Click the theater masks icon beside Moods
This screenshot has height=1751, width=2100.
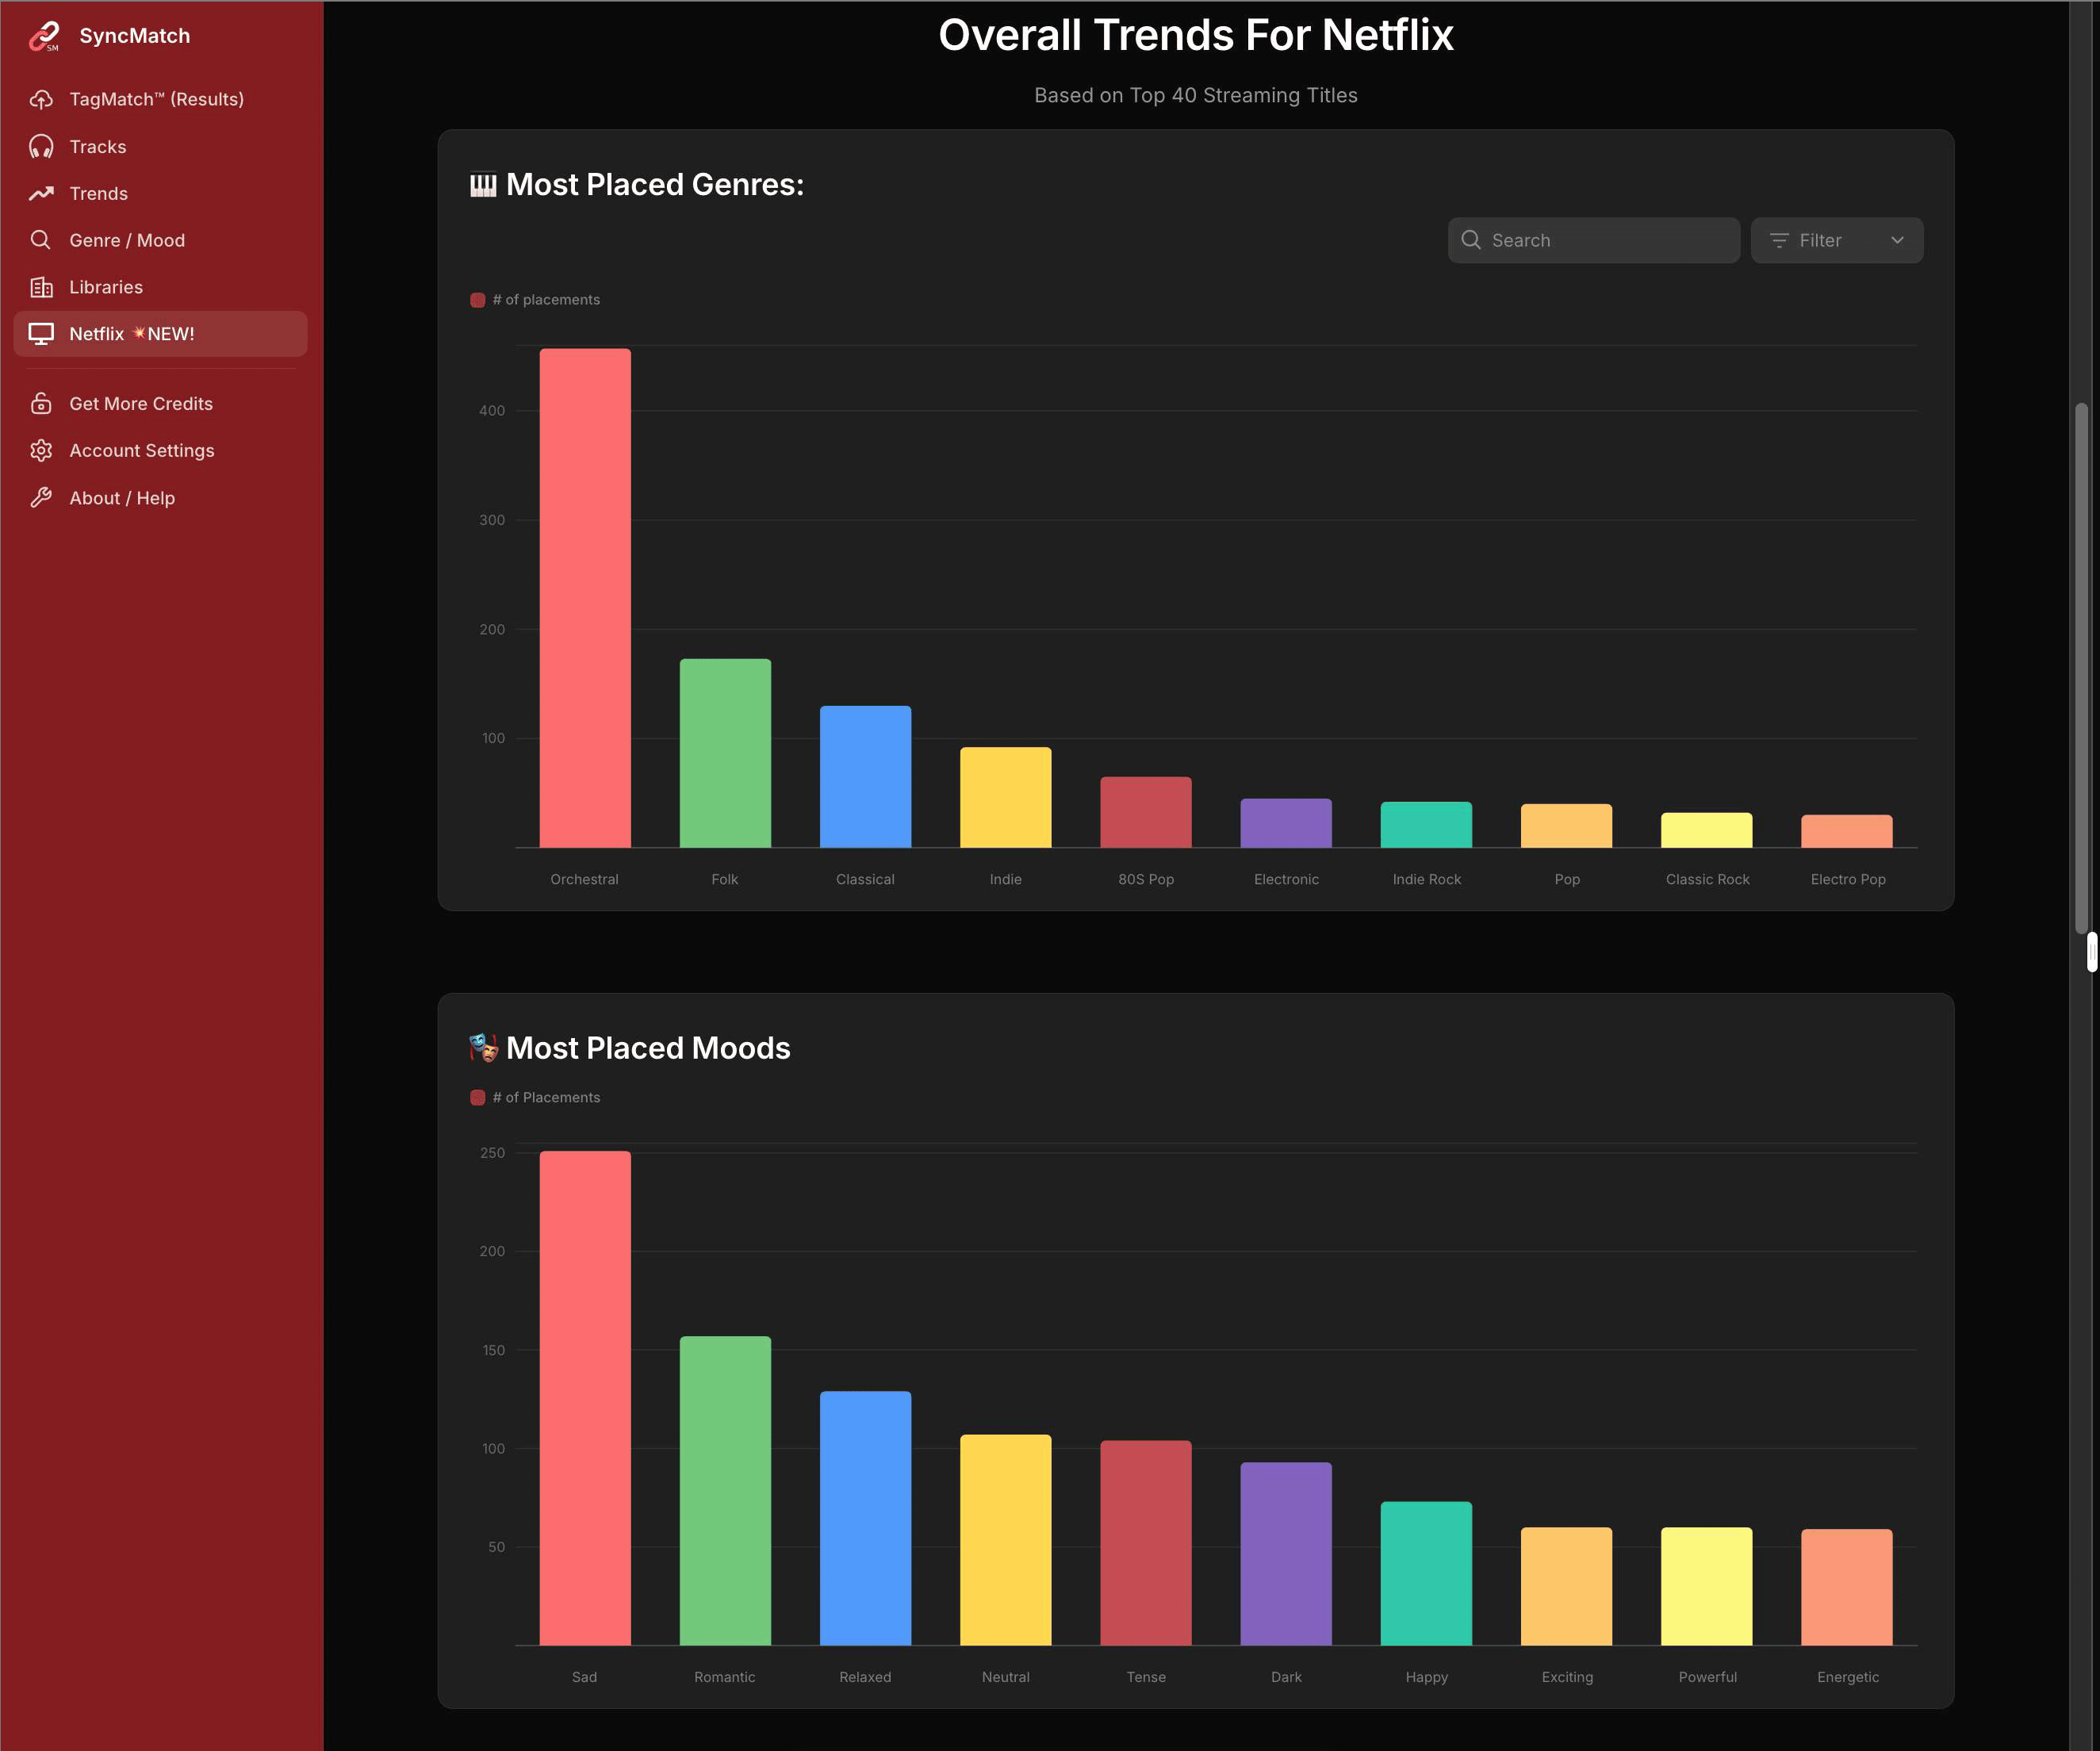483,1048
